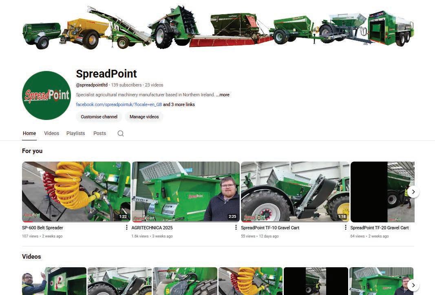This screenshot has height=295, width=435.
Task: Open options menu for SP-600 Belt Spreader
Action: [x=126, y=228]
